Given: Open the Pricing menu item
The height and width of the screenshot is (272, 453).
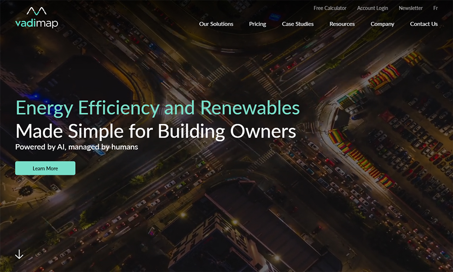Looking at the screenshot, I should (x=257, y=24).
